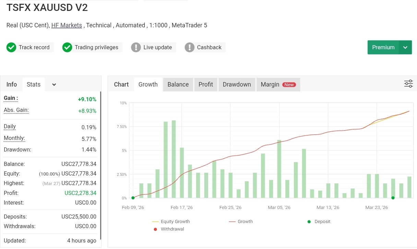Click the Cashback warning icon

click(x=190, y=48)
